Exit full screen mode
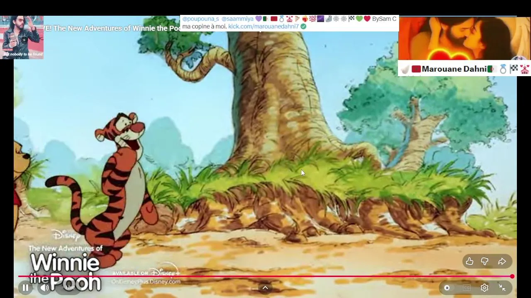The image size is (531, 298). tap(502, 288)
